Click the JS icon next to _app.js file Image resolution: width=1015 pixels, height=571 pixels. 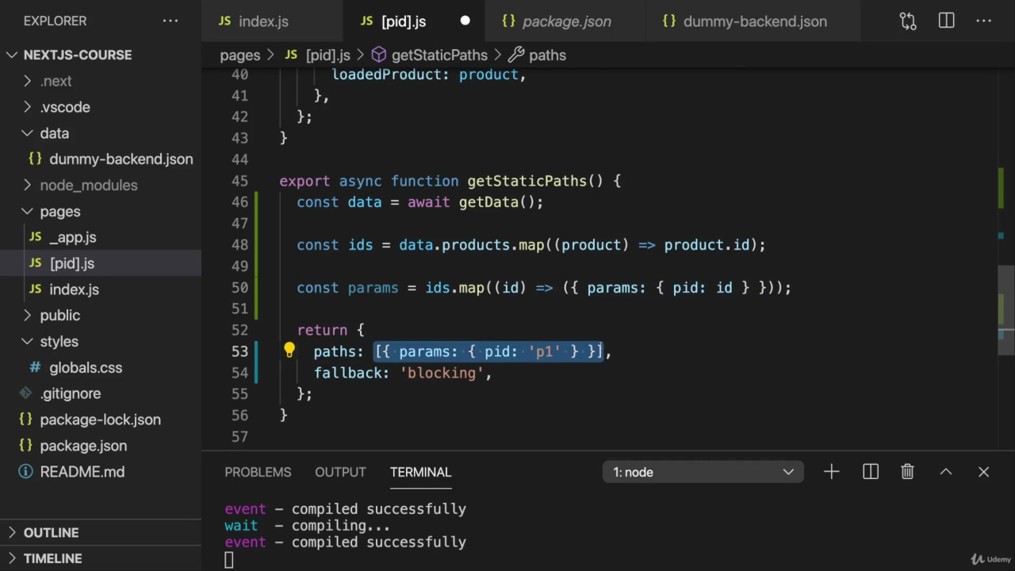tap(36, 237)
